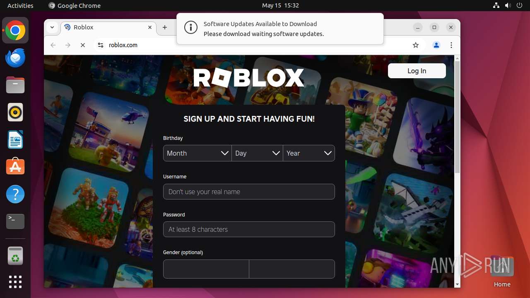Expand the birthday Month dropdown
The height and width of the screenshot is (298, 530).
click(x=197, y=153)
